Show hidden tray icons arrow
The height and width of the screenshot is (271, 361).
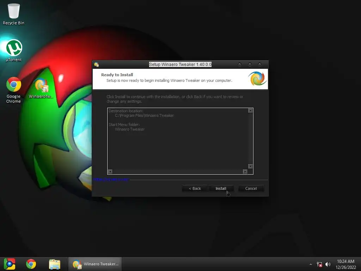[311, 264]
